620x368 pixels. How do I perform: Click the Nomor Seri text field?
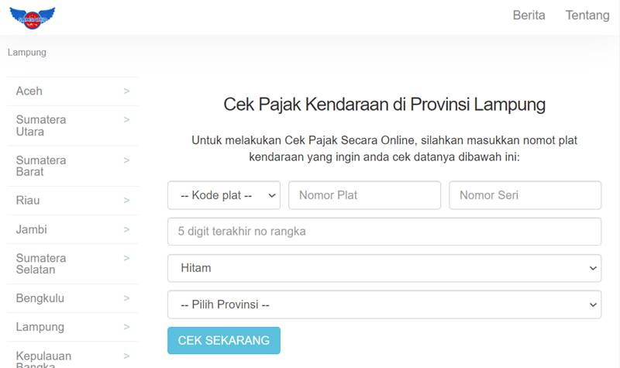click(525, 195)
